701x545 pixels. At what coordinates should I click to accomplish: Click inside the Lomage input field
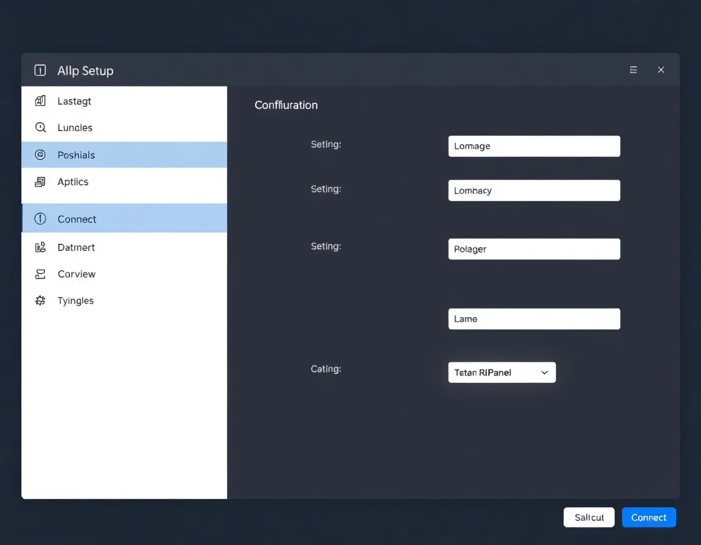pos(534,146)
